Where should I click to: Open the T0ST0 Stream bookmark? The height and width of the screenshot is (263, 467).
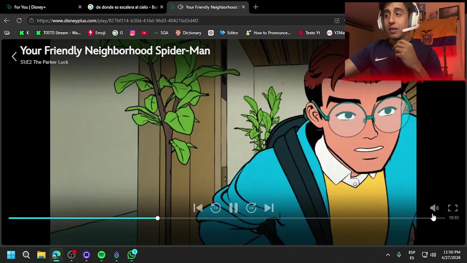[x=58, y=33]
